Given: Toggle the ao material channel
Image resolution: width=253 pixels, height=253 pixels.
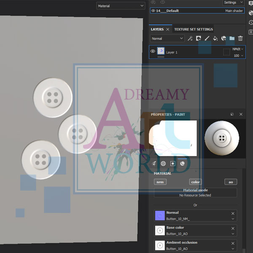Looking at the screenshot, I should pyautogui.click(x=231, y=182).
